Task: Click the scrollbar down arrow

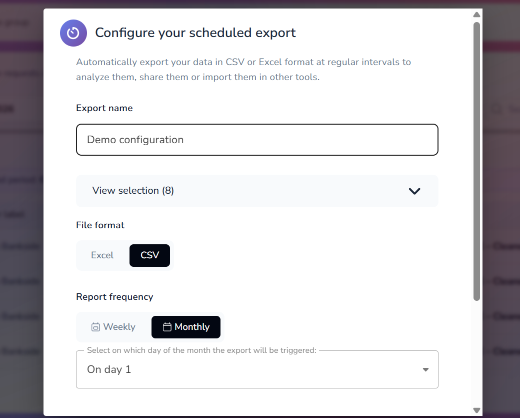Action: (x=476, y=411)
